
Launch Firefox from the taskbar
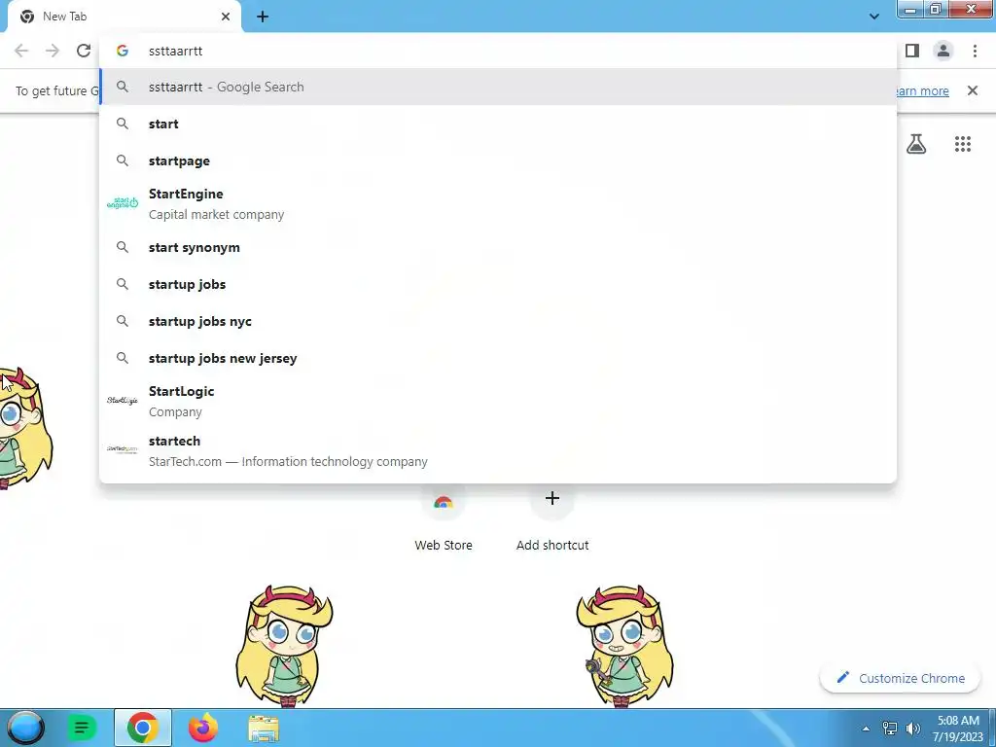pos(203,728)
